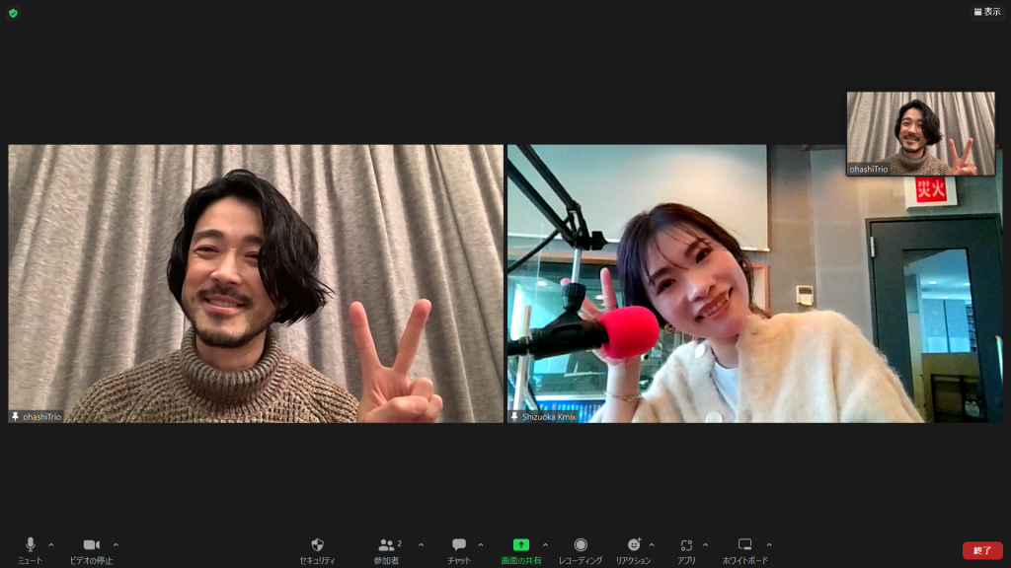
Task: Expand video options arrow next to ビデオの停止
Action: point(116,544)
